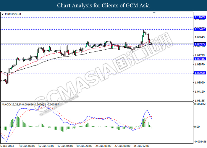The image size is (207, 148).
Task: Click the Chart Analysis for Clients title
Action: [103, 5]
